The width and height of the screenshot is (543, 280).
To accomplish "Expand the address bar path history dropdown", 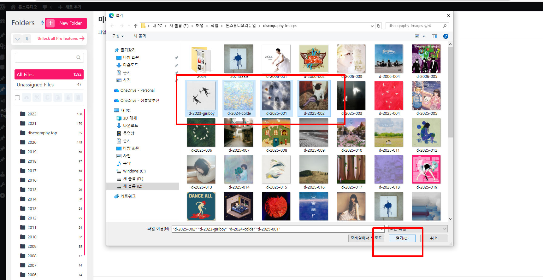I will [x=372, y=26].
